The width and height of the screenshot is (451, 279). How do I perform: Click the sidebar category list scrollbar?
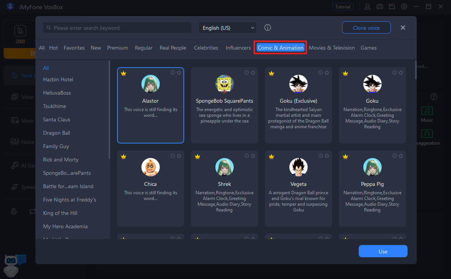point(109,110)
